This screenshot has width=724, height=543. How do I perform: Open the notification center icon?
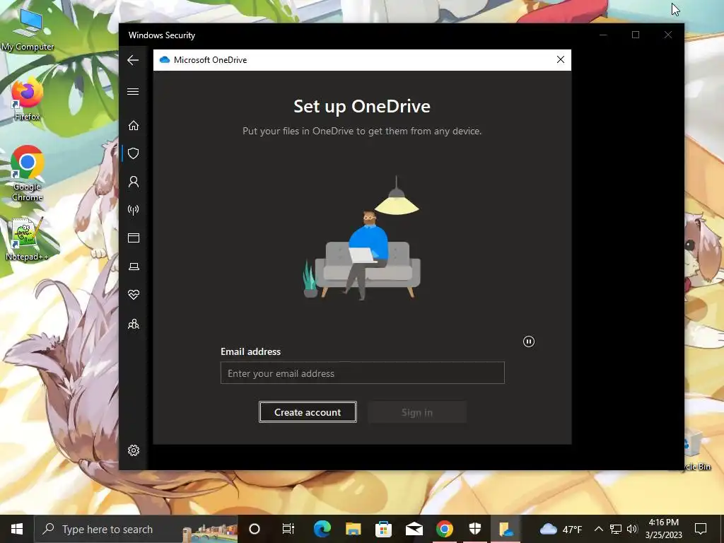[701, 529]
